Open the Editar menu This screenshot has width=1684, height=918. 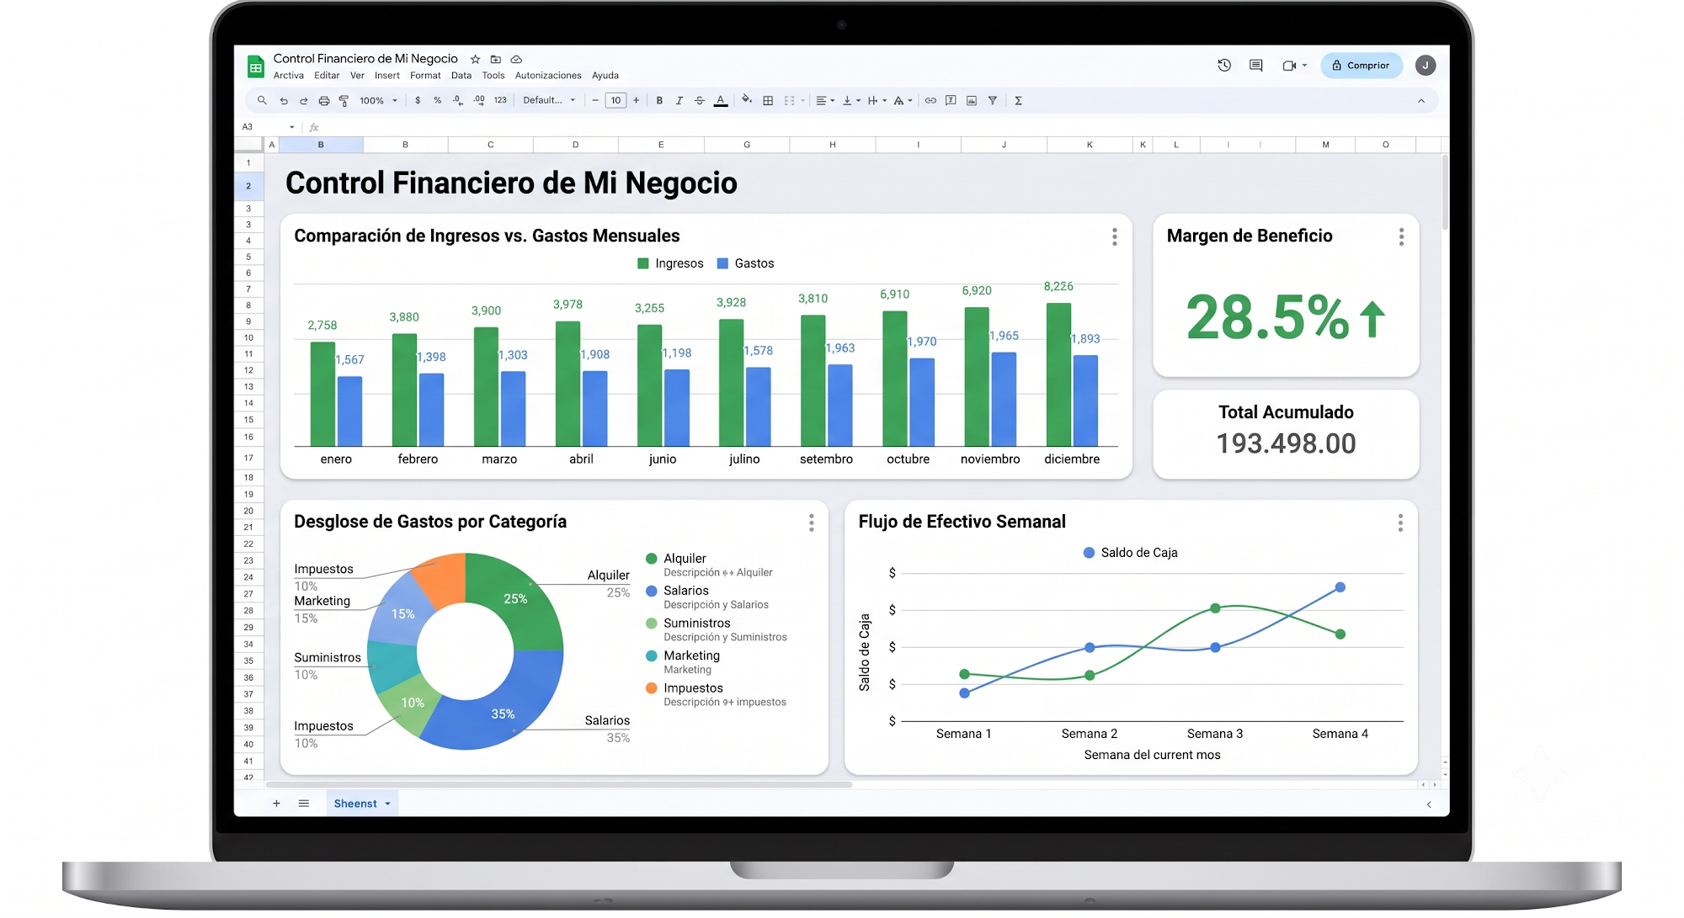pos(327,76)
